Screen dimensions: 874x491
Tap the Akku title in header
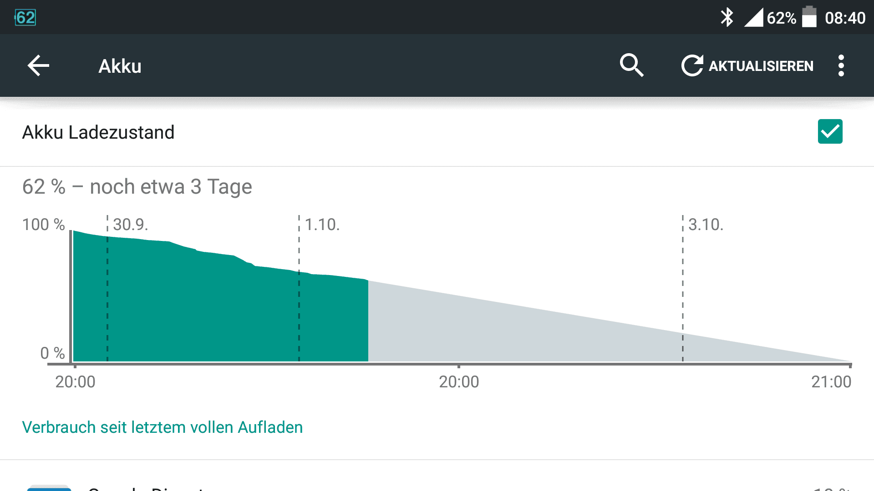point(120,66)
